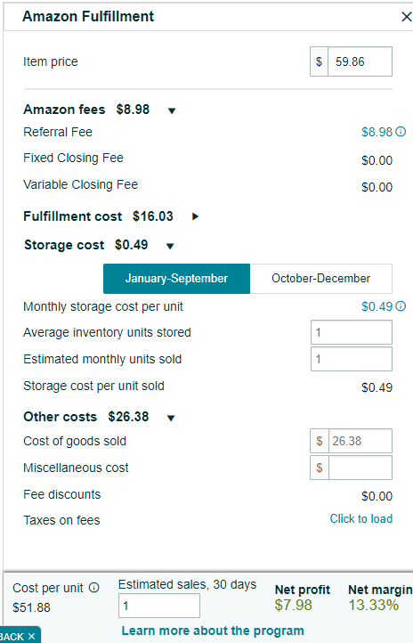Dismiss the BACK tag with its X
The height and width of the screenshot is (643, 413).
tap(31, 637)
